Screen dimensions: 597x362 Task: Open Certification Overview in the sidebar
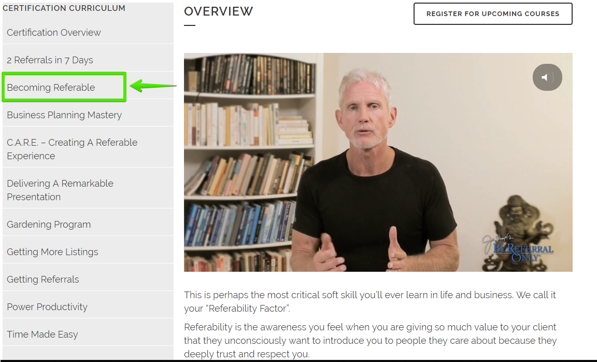click(88, 32)
